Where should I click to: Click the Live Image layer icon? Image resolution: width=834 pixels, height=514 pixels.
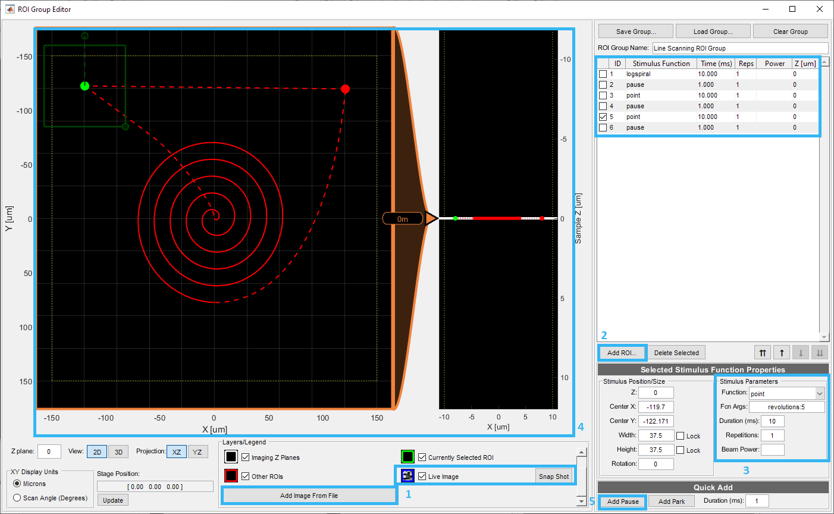coord(407,476)
